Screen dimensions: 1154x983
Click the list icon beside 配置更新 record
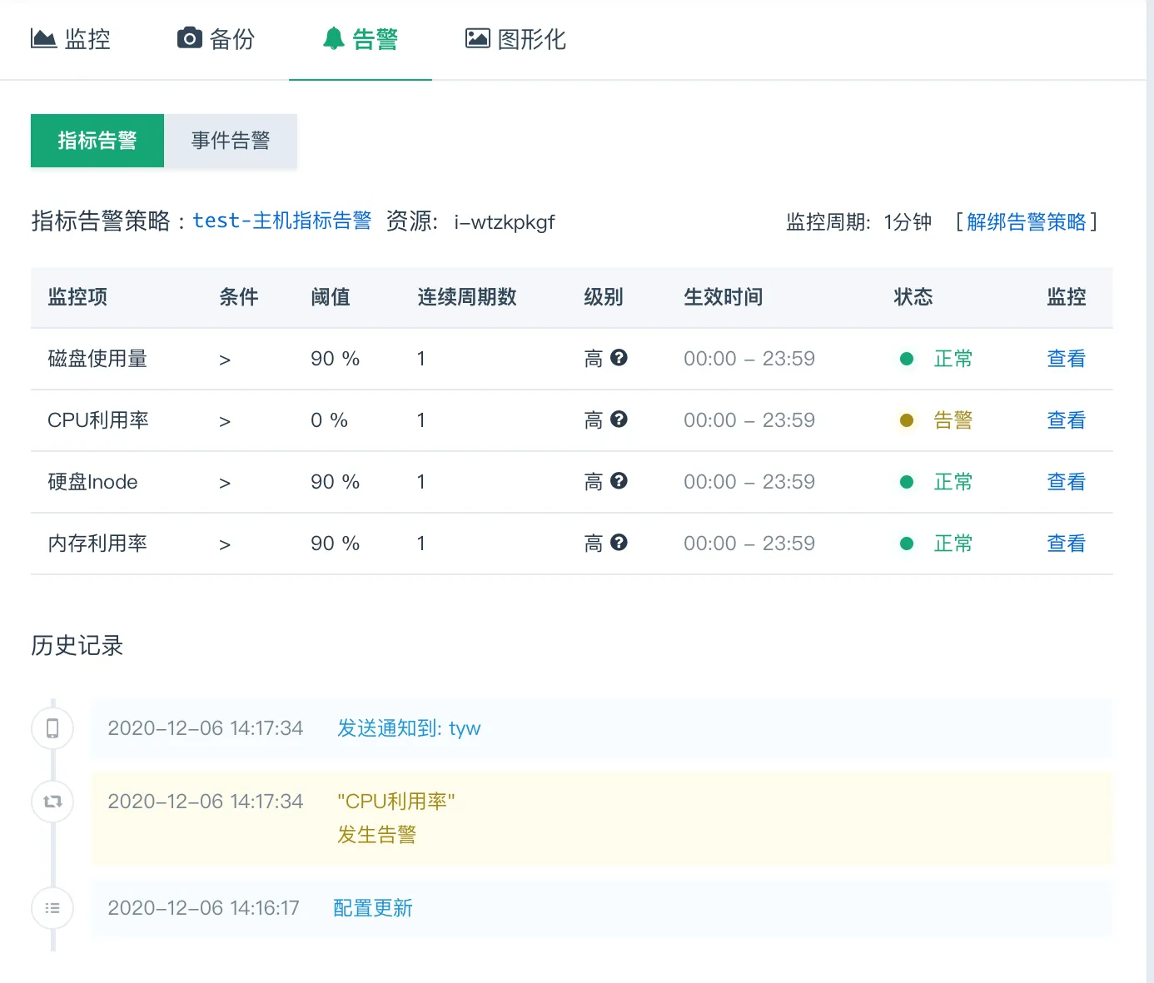tap(52, 908)
